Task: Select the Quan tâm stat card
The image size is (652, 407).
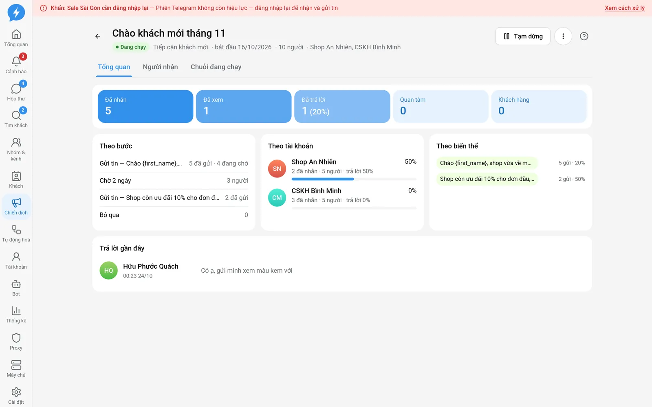Action: pyautogui.click(x=441, y=106)
